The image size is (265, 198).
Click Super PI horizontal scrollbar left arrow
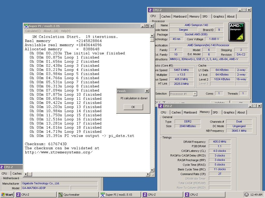coord(26,174)
